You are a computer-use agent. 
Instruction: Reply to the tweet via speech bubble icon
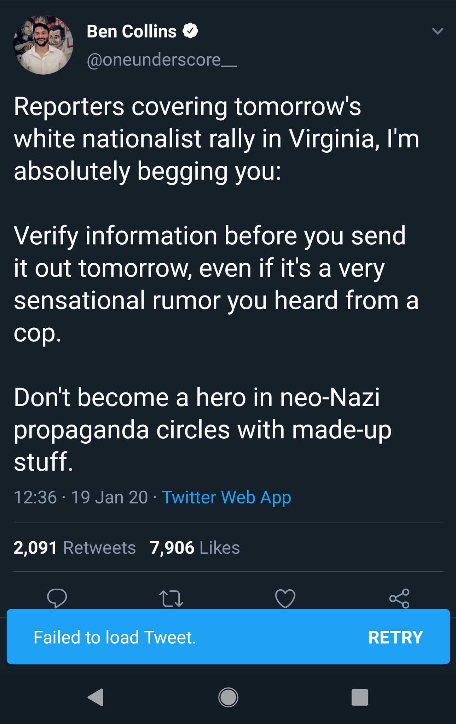57,598
